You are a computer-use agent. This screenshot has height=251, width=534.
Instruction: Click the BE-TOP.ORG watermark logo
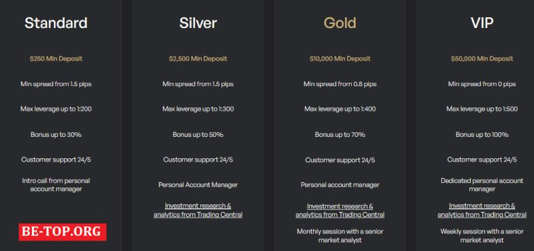tap(63, 232)
